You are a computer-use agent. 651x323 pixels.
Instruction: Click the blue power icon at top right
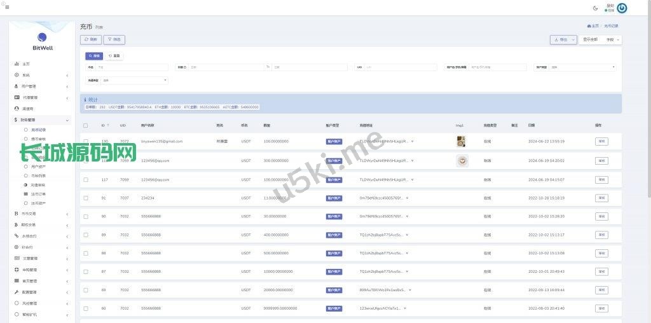coord(622,8)
